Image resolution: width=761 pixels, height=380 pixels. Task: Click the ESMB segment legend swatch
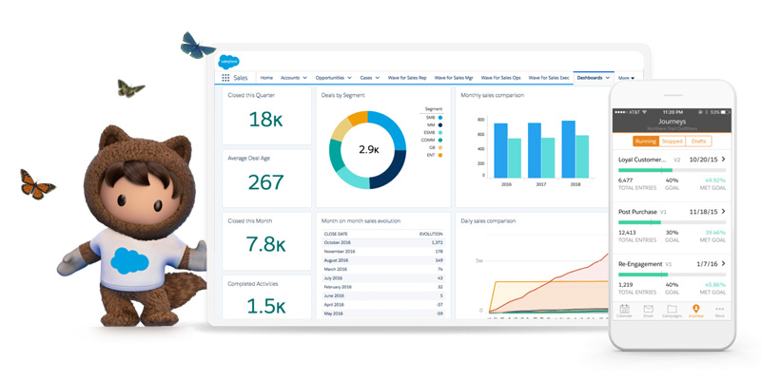pos(439,132)
